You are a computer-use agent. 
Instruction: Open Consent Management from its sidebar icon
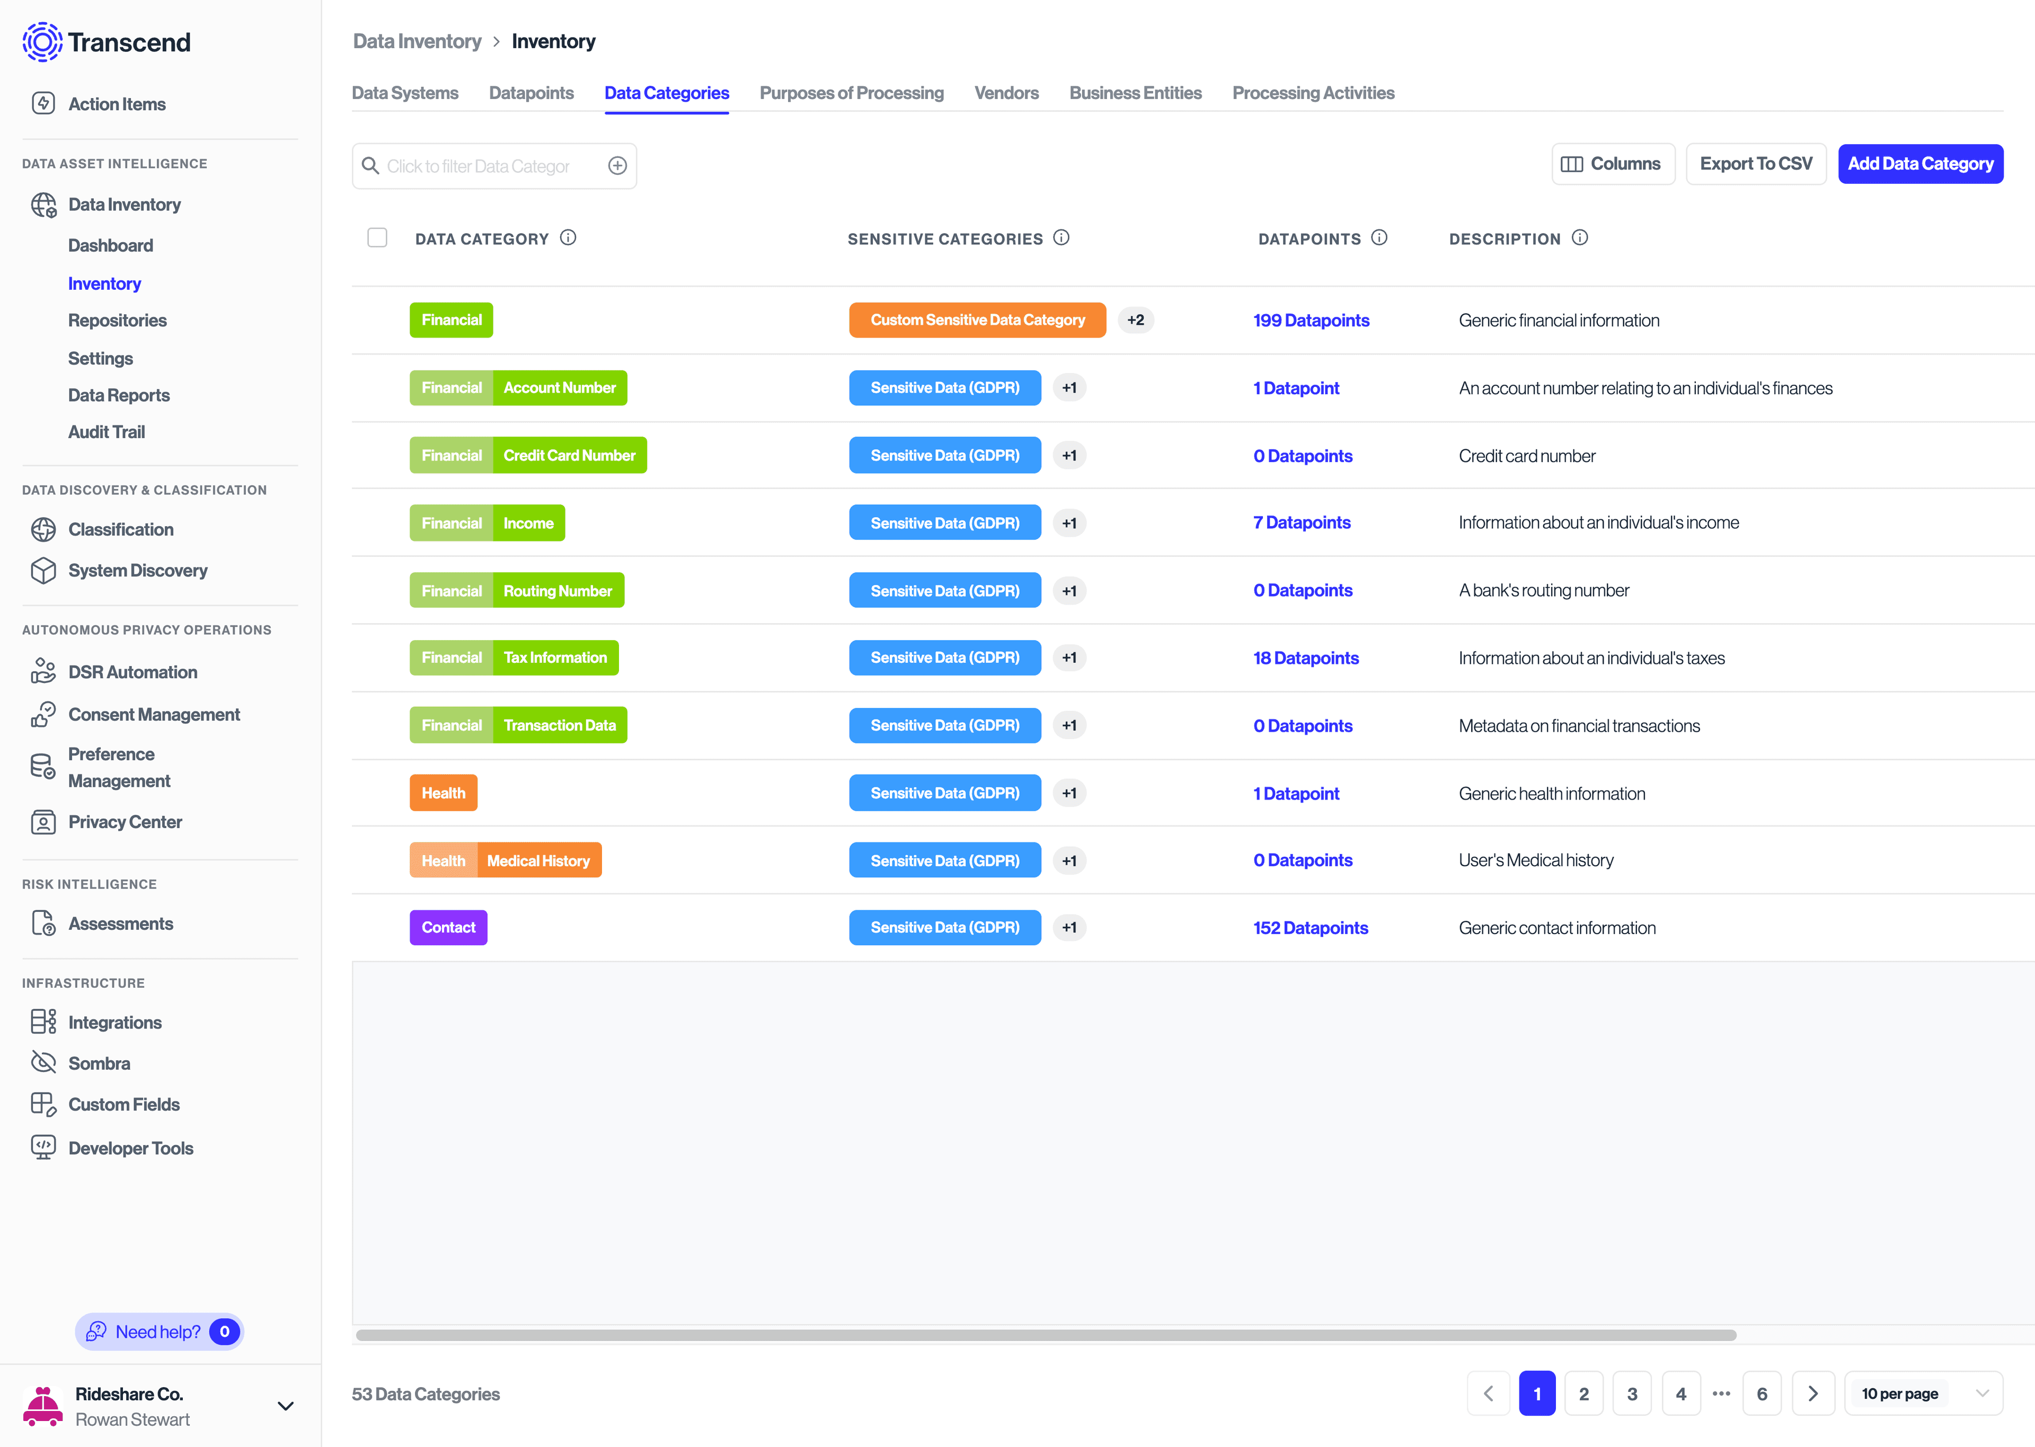coord(45,714)
